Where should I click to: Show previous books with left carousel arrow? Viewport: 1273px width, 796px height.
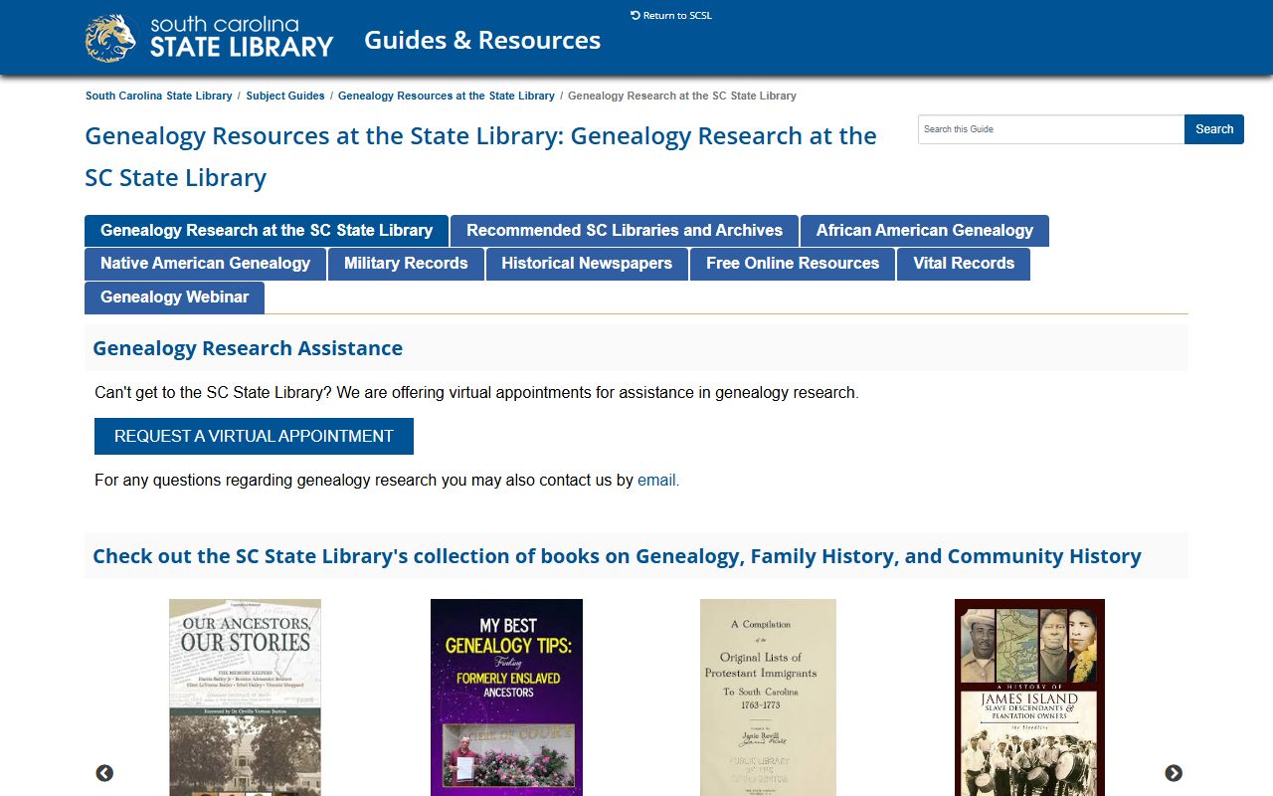click(104, 773)
